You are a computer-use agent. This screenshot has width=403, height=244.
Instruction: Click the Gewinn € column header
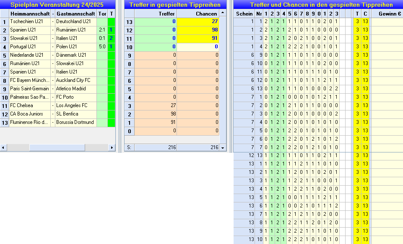[x=387, y=13]
